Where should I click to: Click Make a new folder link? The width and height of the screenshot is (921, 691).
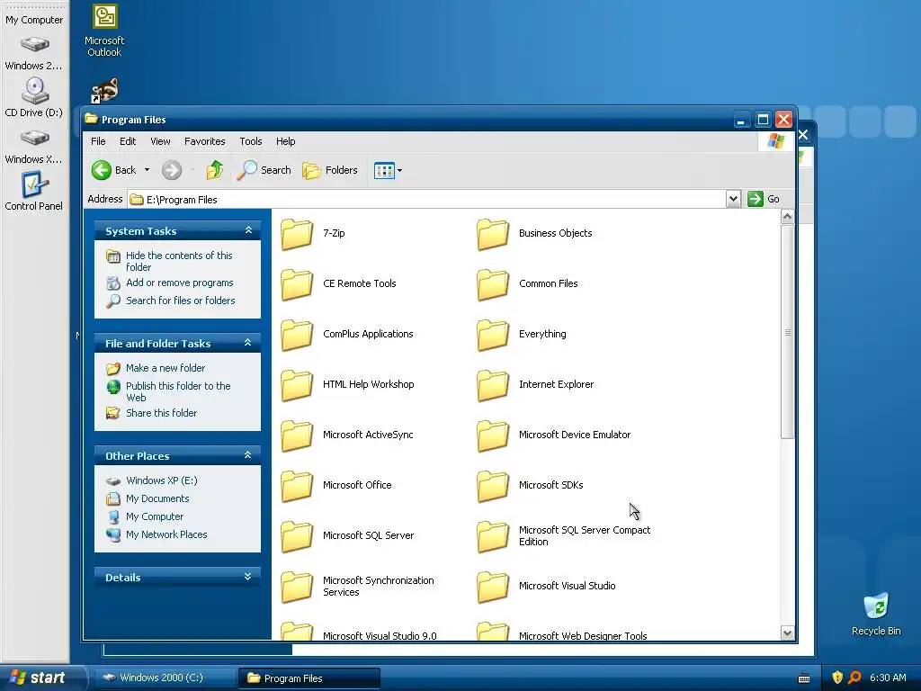point(165,368)
